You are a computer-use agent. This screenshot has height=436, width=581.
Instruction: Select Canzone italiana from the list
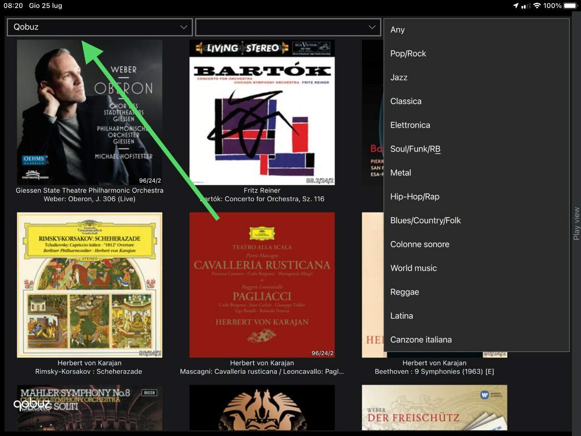[476, 340]
